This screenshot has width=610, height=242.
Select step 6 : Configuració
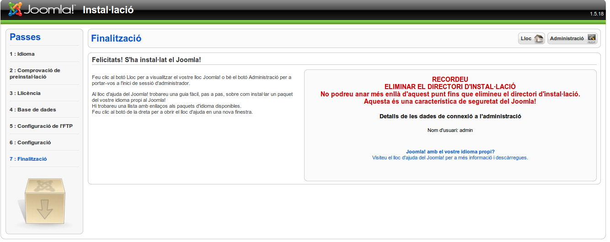pyautogui.click(x=30, y=142)
